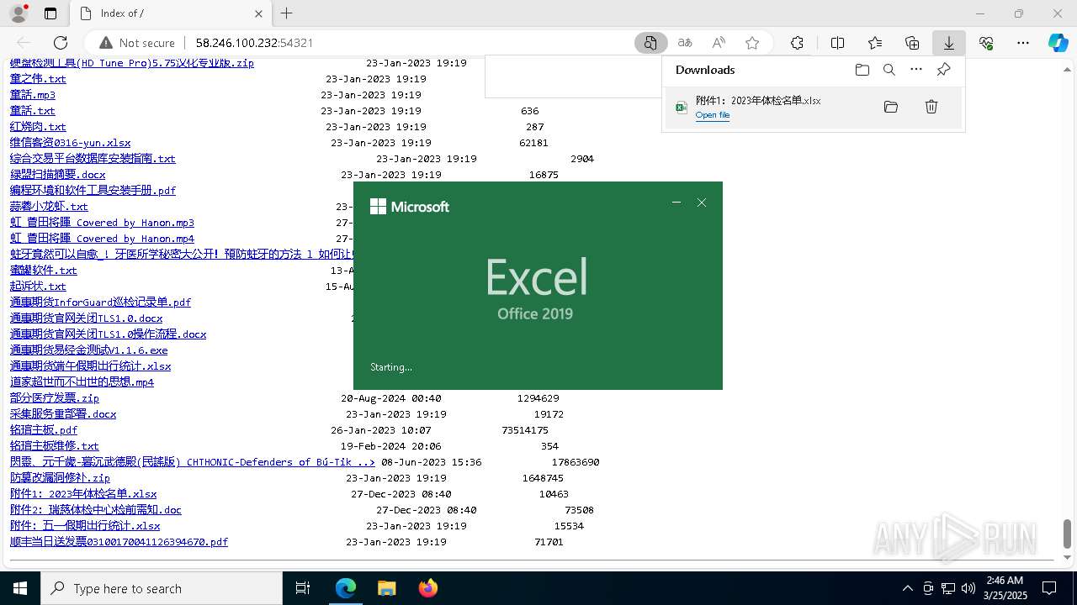Open 蒜蓉小龙虾.txt link

point(49,206)
